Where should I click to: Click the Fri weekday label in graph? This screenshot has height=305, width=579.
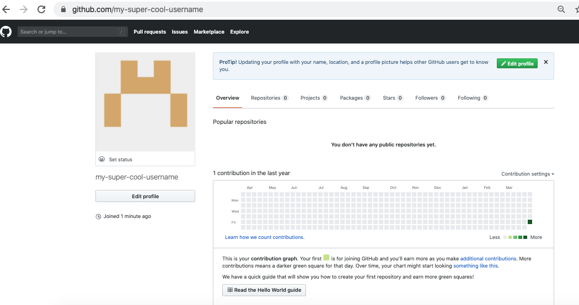[x=233, y=222]
